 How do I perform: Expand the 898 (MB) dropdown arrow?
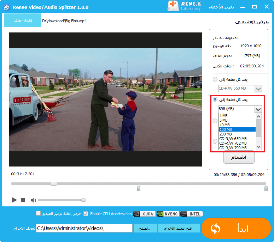click(258, 109)
